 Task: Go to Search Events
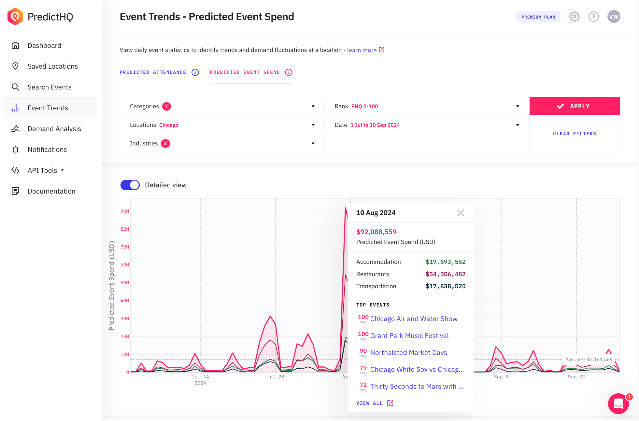[50, 87]
